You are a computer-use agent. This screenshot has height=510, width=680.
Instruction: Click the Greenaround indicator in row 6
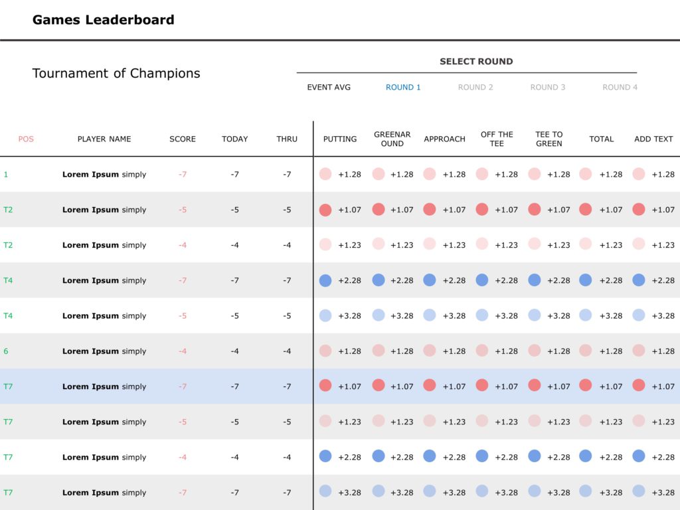pyautogui.click(x=379, y=351)
